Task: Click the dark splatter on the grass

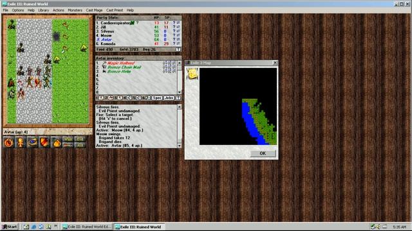Action: coord(56,37)
